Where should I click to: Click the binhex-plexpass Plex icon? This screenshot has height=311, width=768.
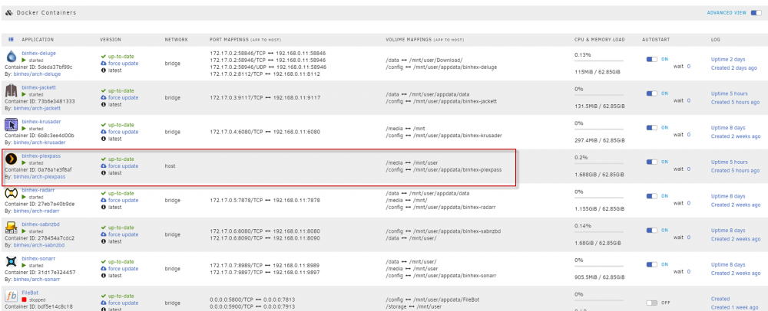(11, 159)
